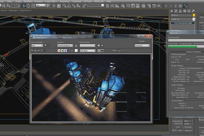Enable the red channel toggle

[x=59, y=51]
